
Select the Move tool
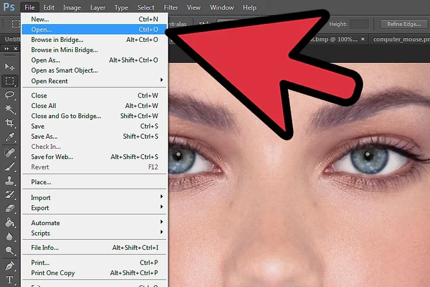tap(9, 67)
